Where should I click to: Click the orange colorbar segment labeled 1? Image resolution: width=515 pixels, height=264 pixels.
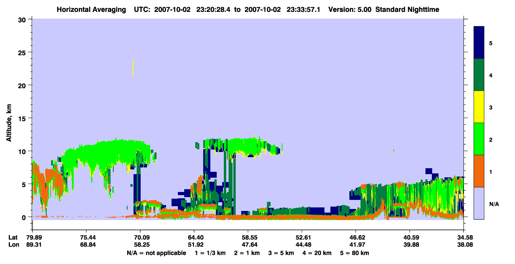[479, 171]
